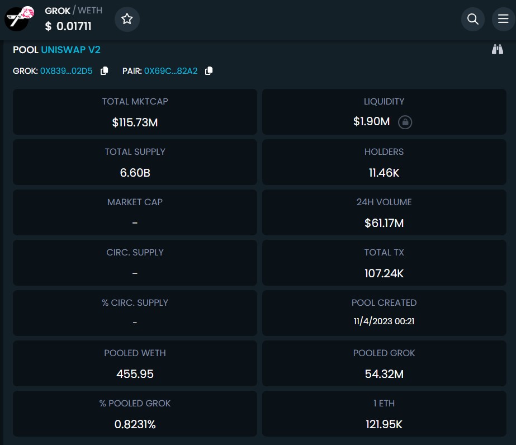Click the Holders 11.46K card
The height and width of the screenshot is (445, 516).
(x=384, y=162)
